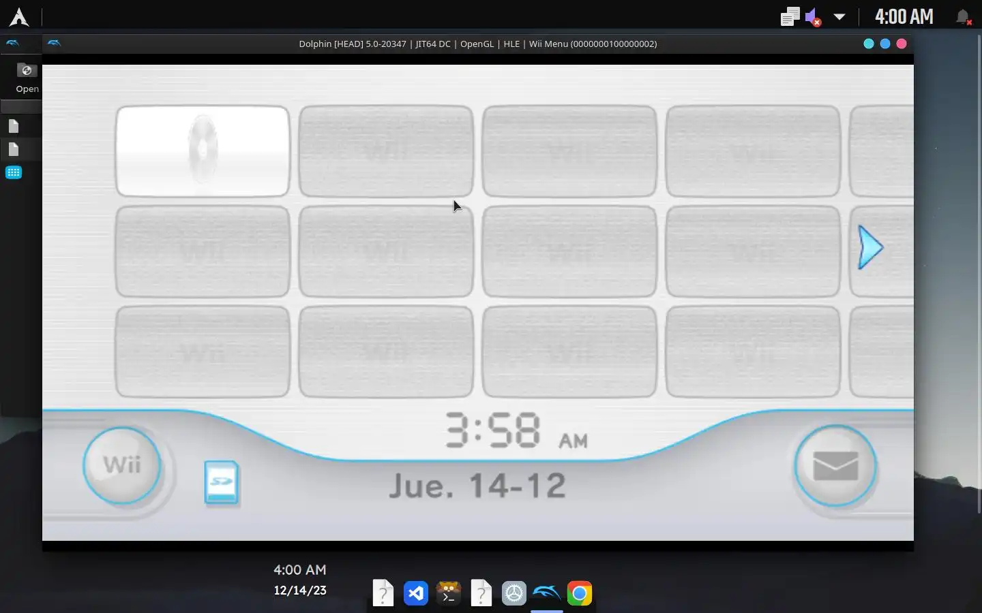Click the Wii Menu date Jue. 14-12
982x613 pixels.
(477, 486)
